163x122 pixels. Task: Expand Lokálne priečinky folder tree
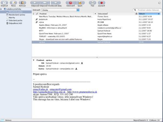coord(1,9)
